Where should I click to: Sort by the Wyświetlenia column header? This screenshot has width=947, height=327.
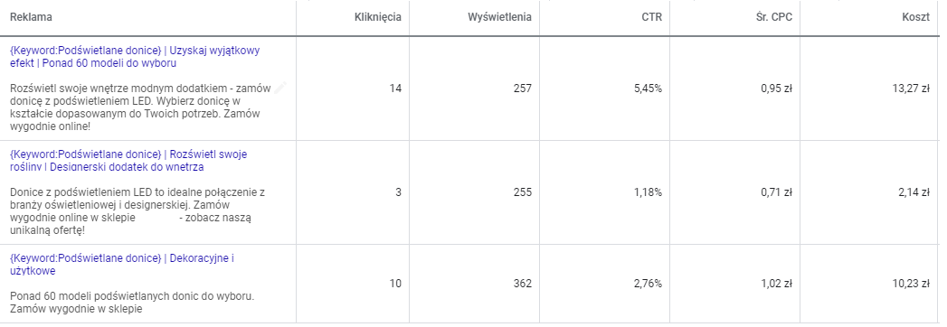[499, 17]
